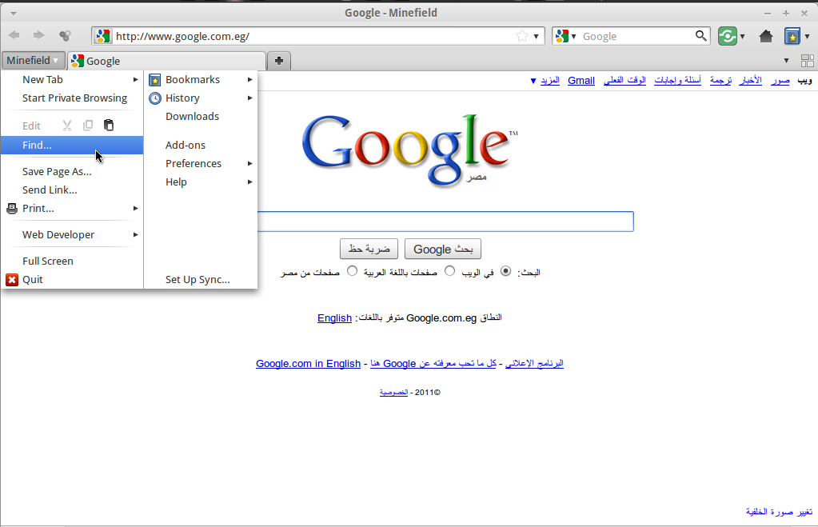Click the printer icon beside Print
The height and width of the screenshot is (527, 818).
pyautogui.click(x=12, y=208)
